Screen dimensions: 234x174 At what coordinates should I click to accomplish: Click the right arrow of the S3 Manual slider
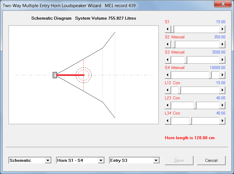222,60
